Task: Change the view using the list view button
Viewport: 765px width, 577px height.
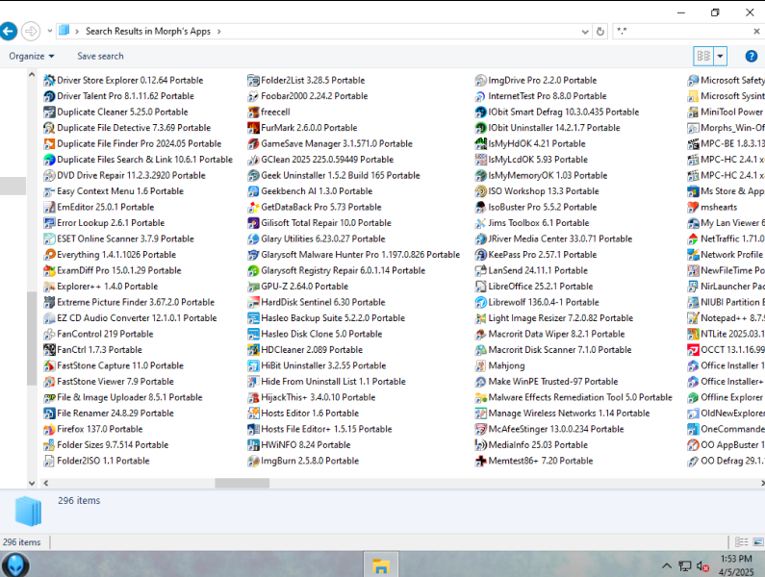Action: click(x=703, y=56)
